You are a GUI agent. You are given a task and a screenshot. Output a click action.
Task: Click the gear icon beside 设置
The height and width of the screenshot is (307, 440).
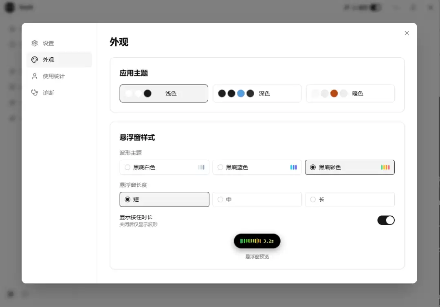35,43
